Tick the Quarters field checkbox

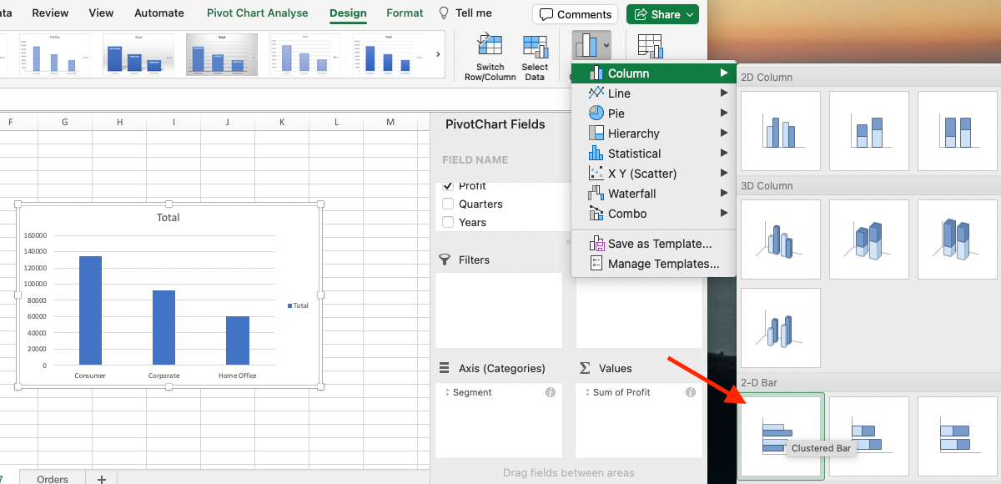[x=448, y=204]
